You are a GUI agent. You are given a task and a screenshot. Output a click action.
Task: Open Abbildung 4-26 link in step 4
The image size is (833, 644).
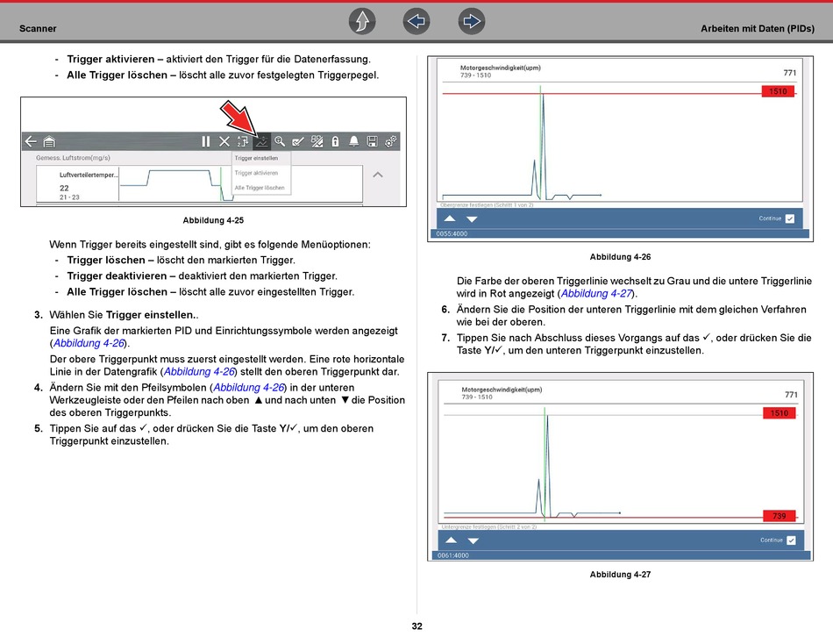click(x=249, y=388)
